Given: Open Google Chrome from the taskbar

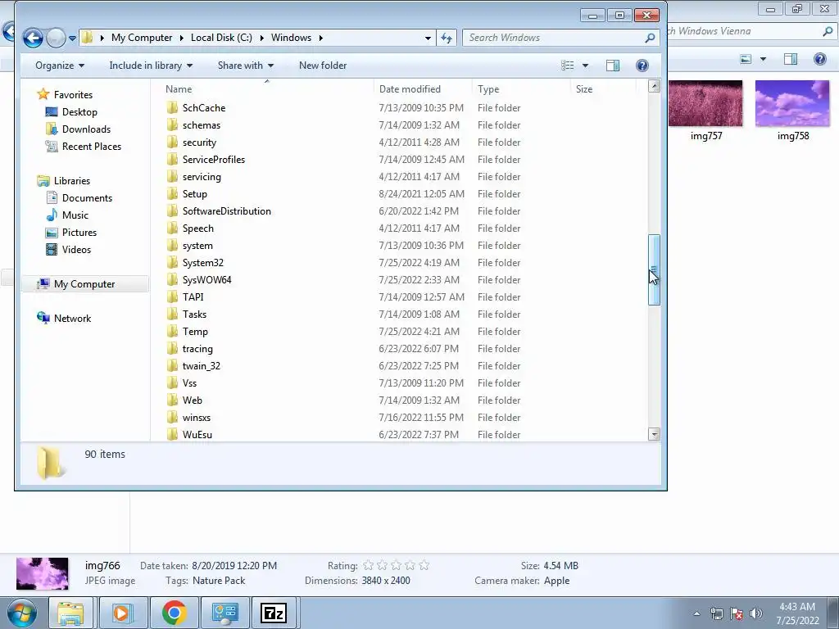Looking at the screenshot, I should [174, 613].
